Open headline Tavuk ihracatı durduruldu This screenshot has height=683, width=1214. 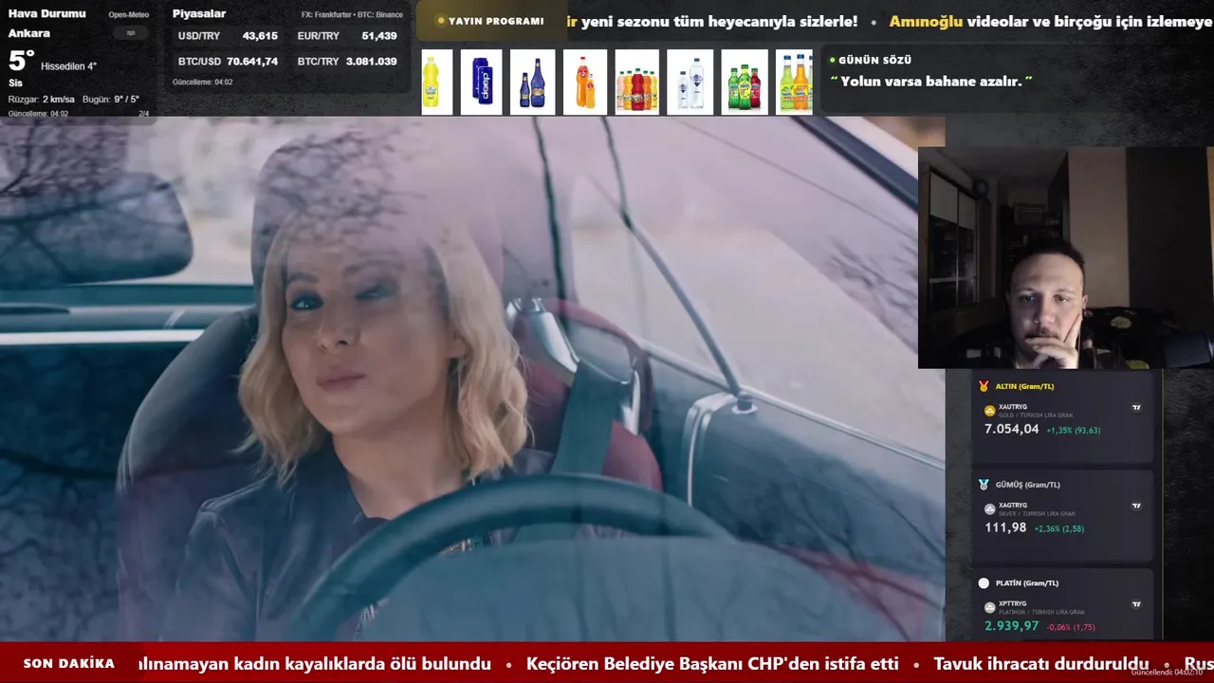click(x=1041, y=664)
